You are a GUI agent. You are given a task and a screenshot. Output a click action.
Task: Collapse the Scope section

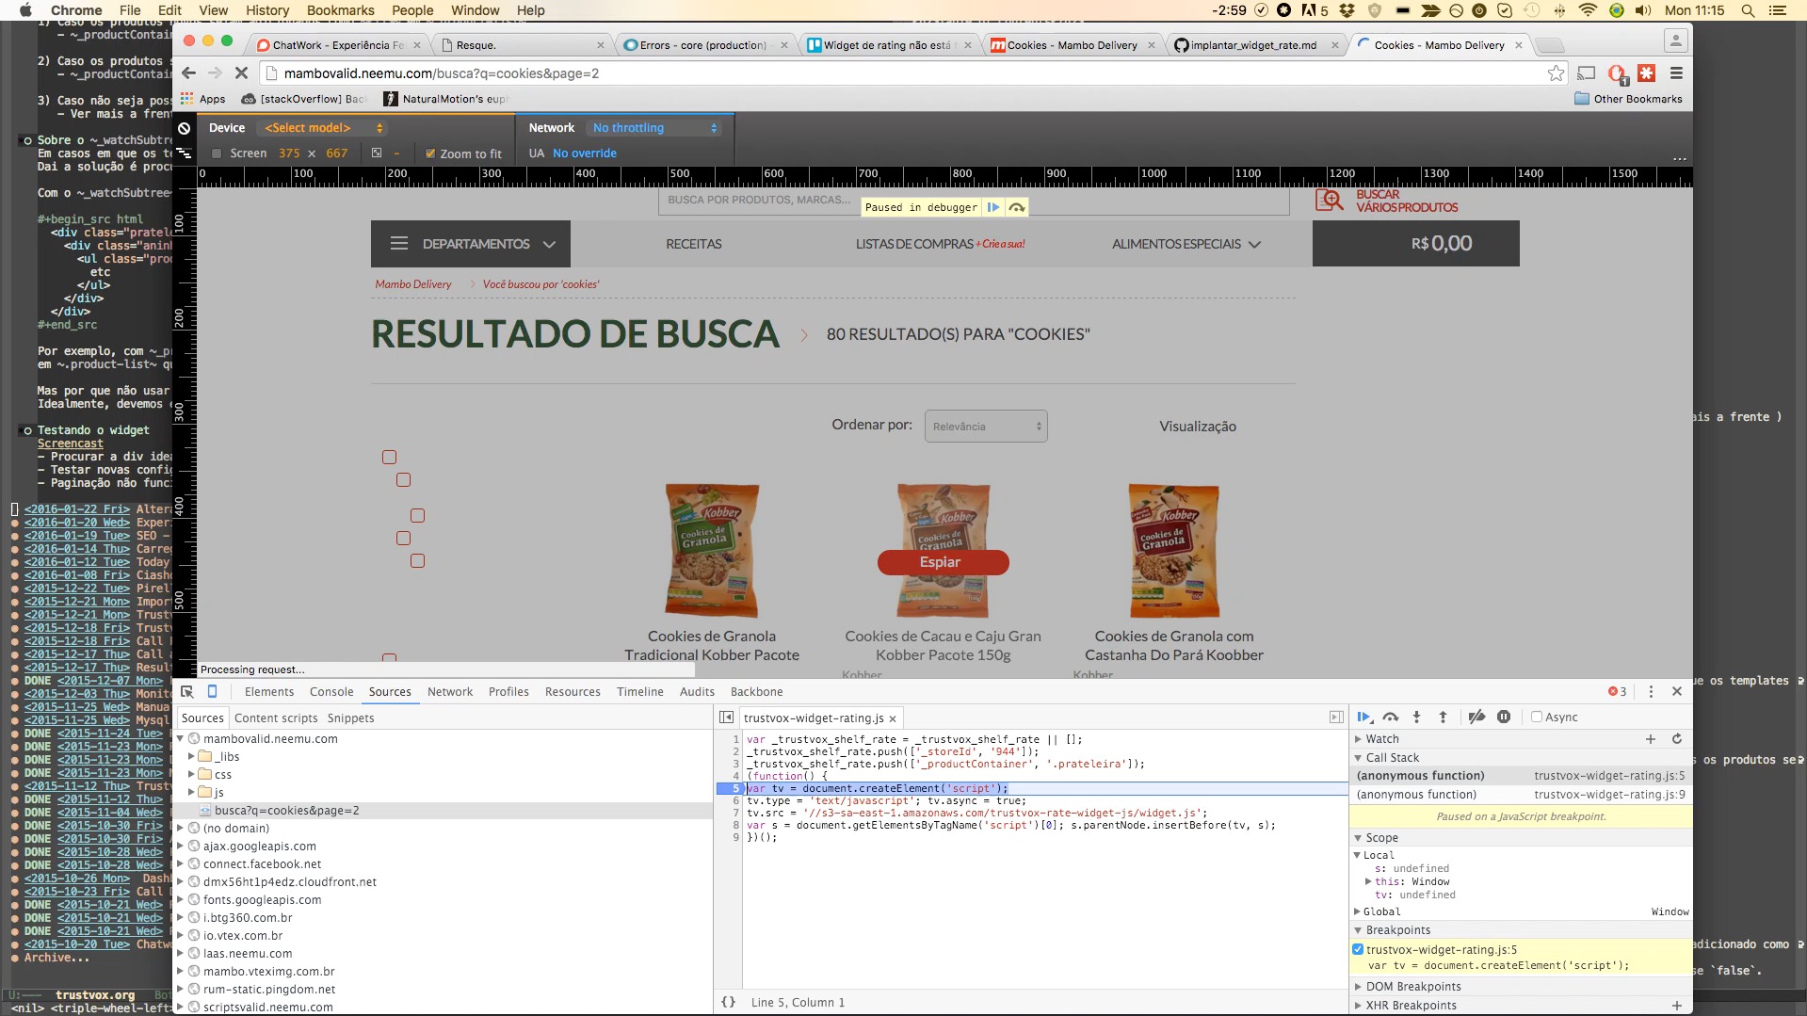[1359, 838]
